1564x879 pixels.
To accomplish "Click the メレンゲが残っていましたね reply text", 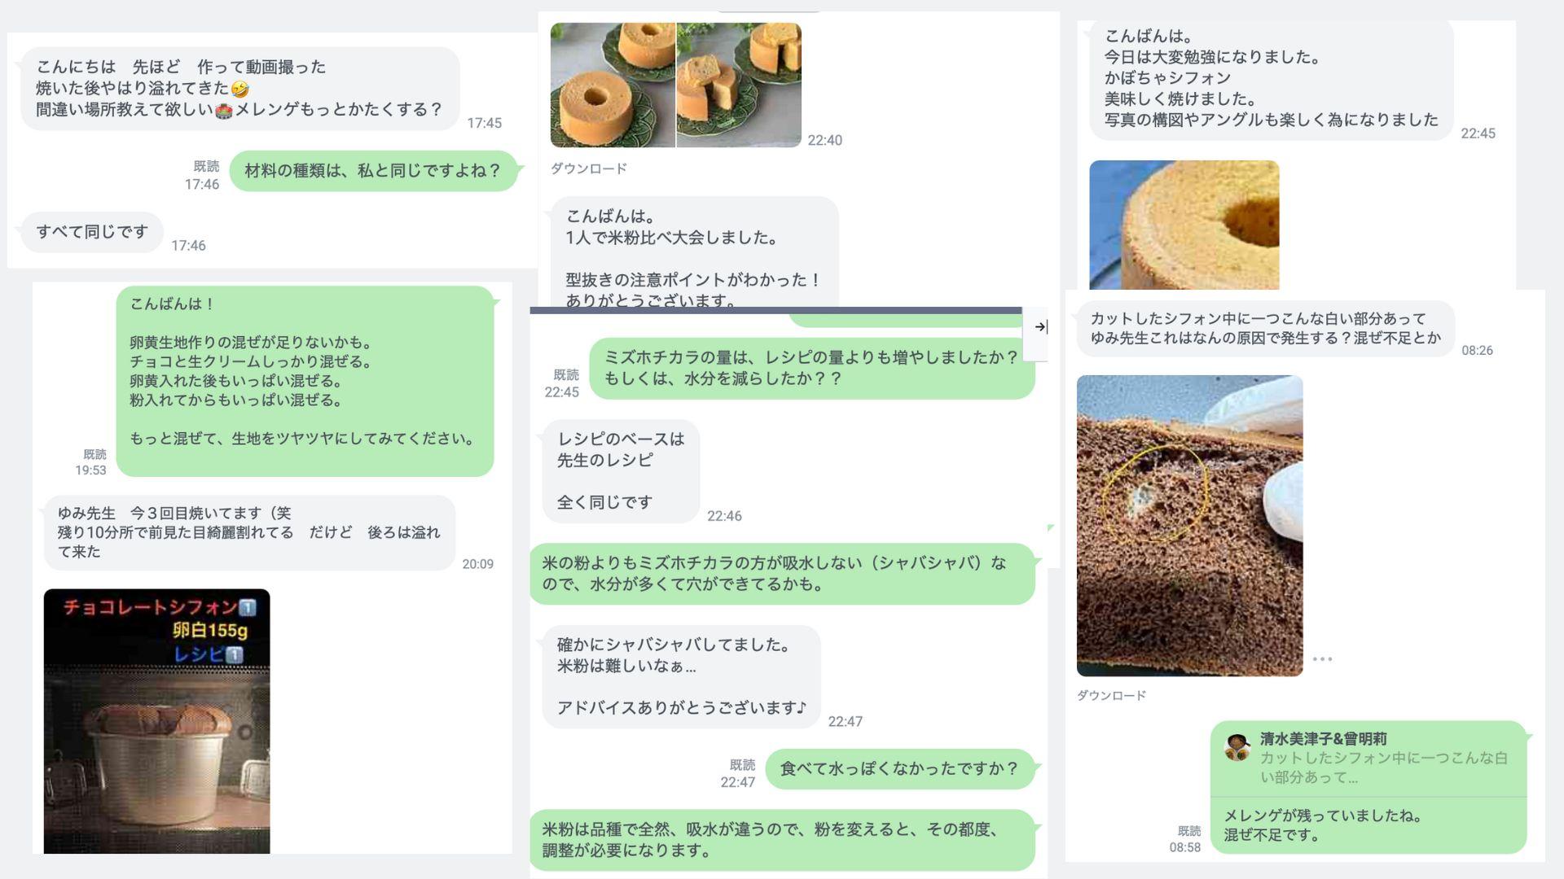I will click(x=1322, y=825).
